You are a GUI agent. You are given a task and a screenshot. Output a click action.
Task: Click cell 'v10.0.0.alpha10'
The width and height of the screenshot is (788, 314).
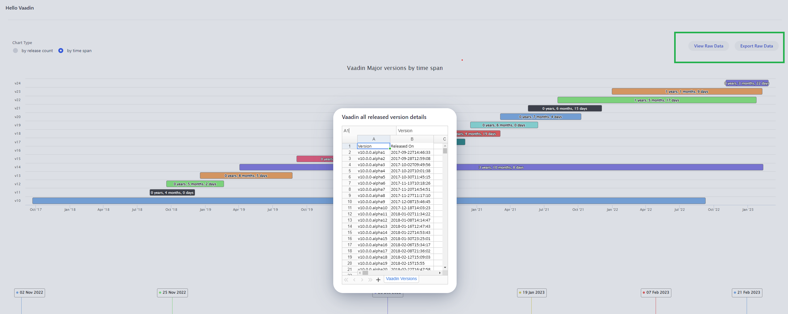tap(374, 208)
